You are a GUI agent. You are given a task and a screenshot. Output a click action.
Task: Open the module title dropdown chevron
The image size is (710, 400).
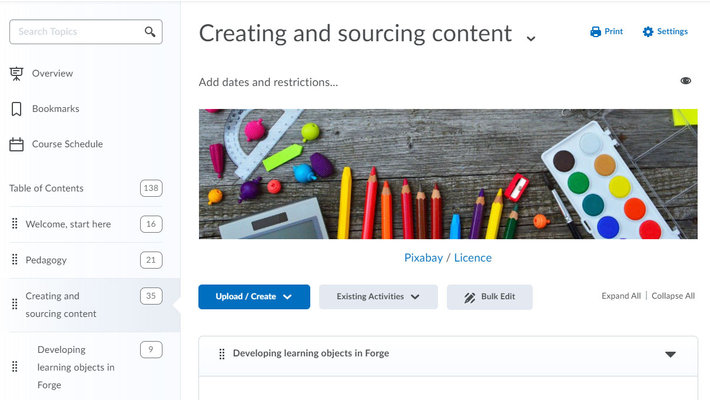(530, 39)
